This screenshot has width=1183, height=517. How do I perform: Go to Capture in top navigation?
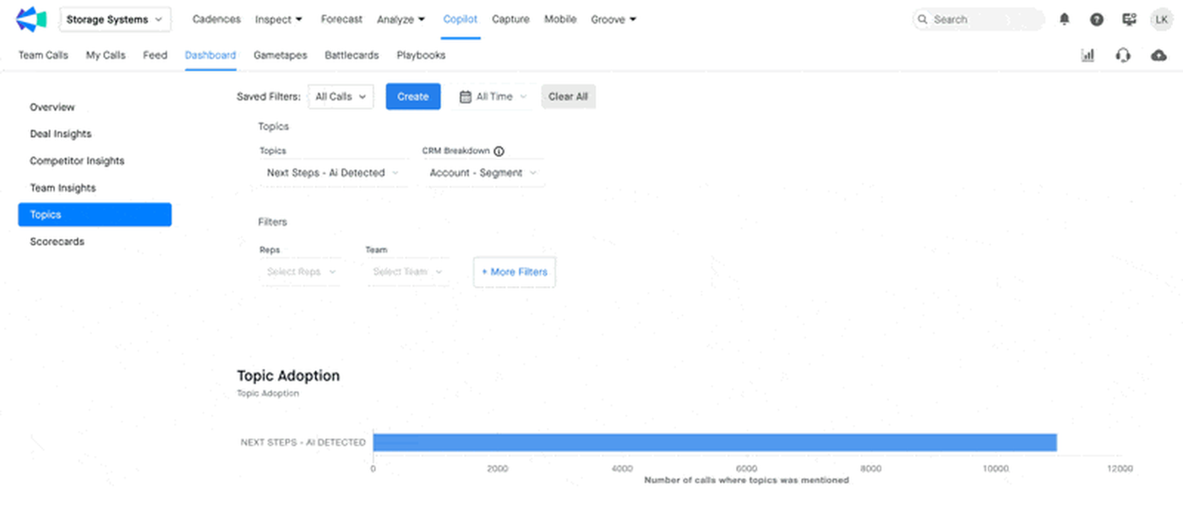[x=510, y=19]
